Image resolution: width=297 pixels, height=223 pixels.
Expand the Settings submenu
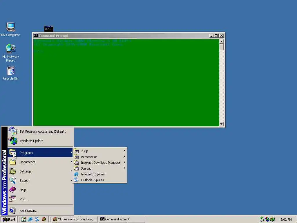pos(40,171)
